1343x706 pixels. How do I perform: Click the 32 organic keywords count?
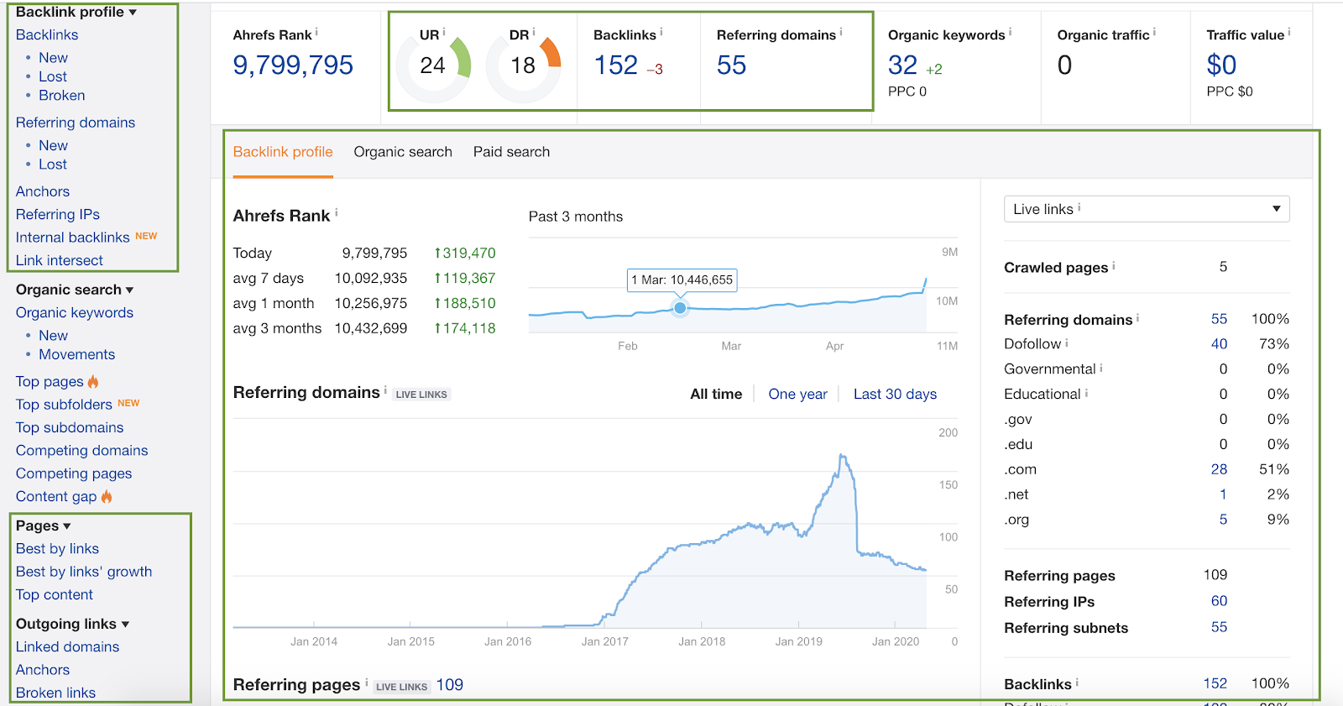[x=902, y=65]
